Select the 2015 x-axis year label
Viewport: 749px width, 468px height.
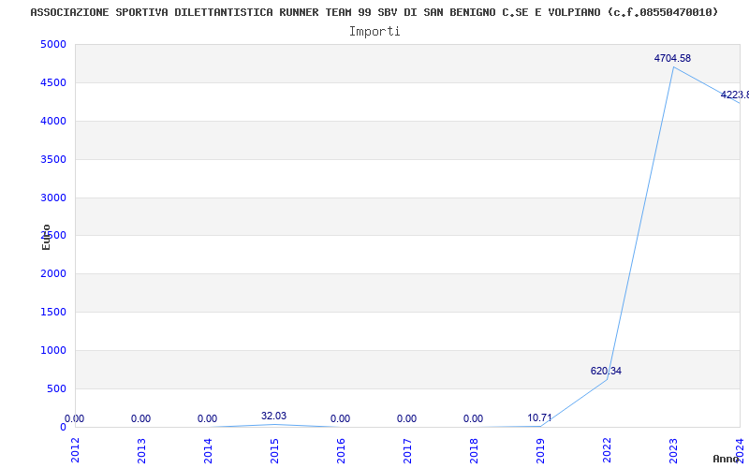(274, 451)
